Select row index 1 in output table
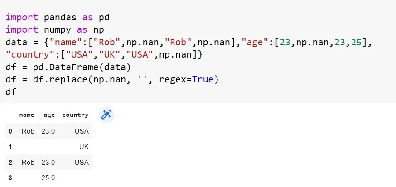Screen dimensions: 396x187 pos(10,147)
